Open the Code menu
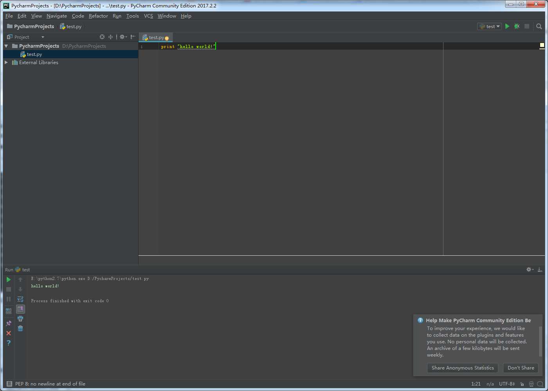The image size is (548, 391). click(x=78, y=16)
